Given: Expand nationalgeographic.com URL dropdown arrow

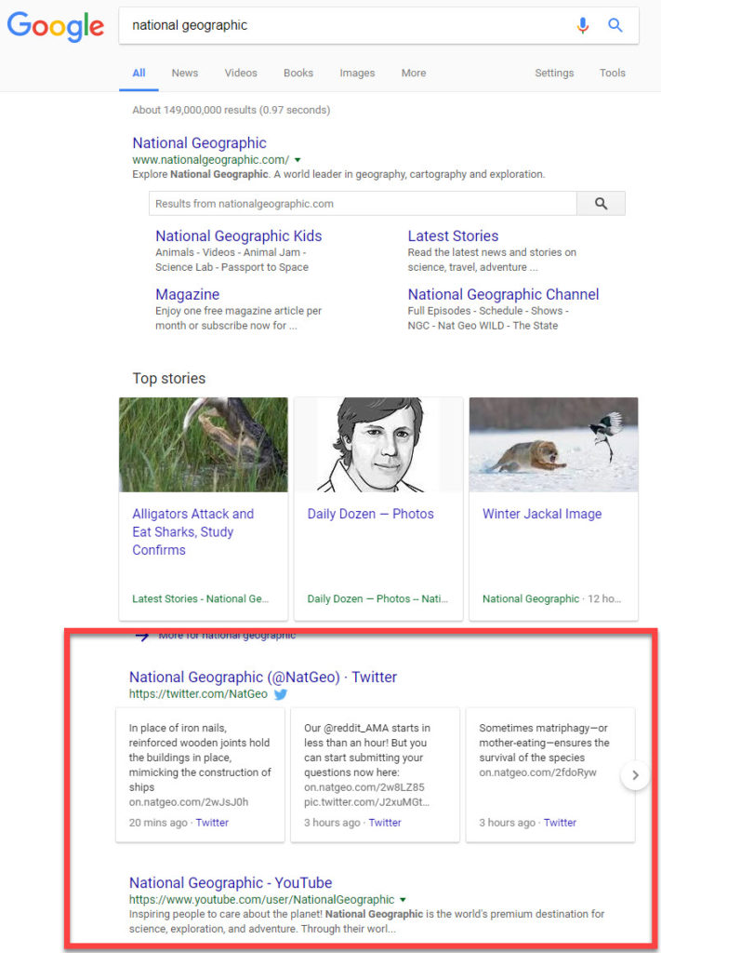Looking at the screenshot, I should (298, 160).
